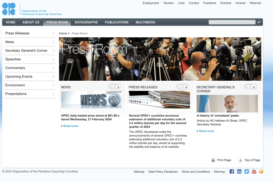Open the Sitemap footer link
Viewport: 273px width, 182px height.
139,172
